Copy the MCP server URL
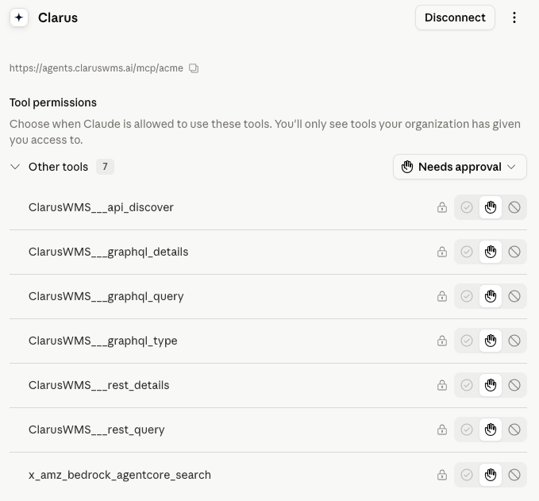 click(x=194, y=68)
